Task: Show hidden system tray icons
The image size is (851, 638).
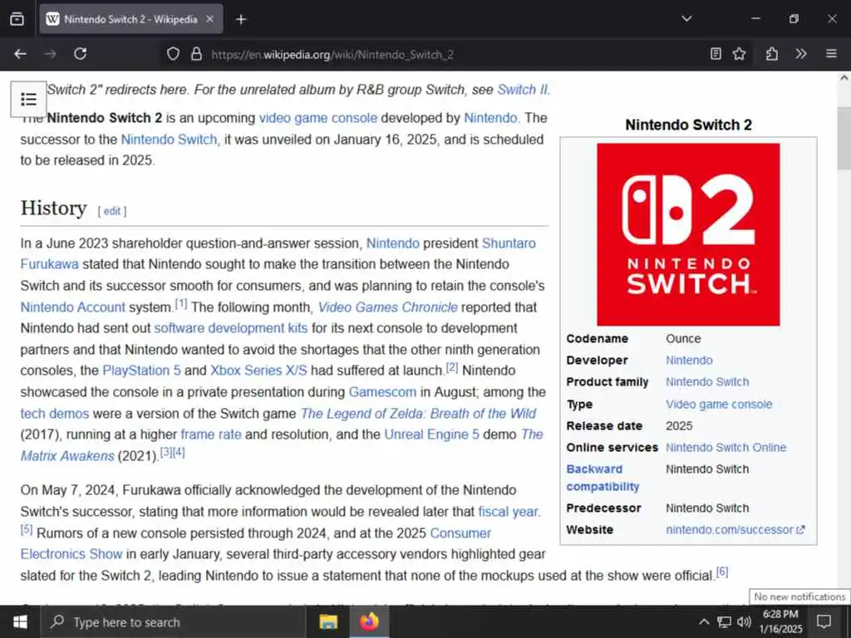Action: point(704,622)
